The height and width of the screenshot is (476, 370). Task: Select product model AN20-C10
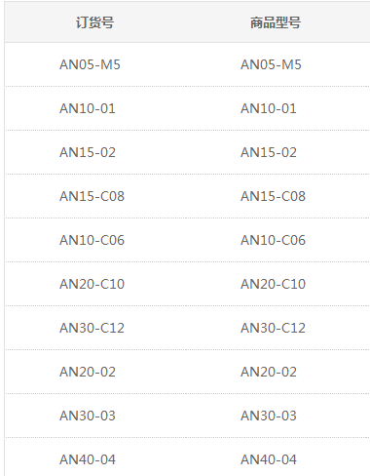click(274, 284)
